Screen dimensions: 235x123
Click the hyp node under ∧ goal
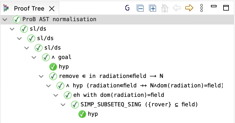pyautogui.click(x=64, y=67)
